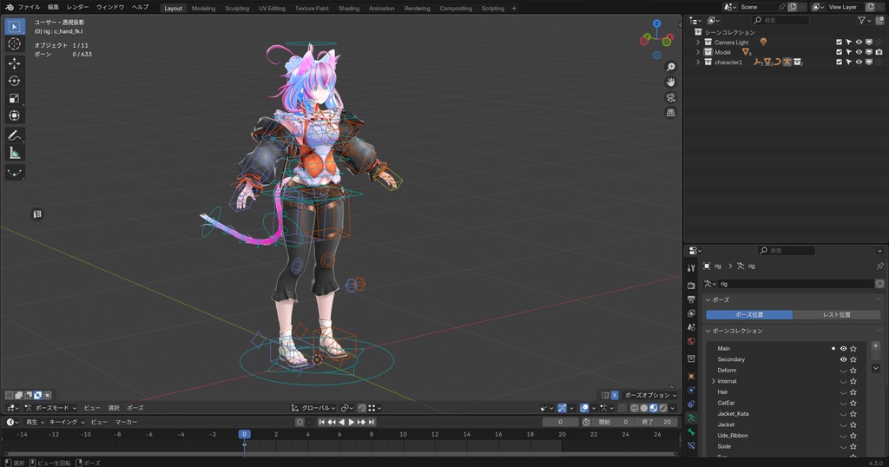
Task: Hide the Secondary bone collection
Action: click(843, 359)
